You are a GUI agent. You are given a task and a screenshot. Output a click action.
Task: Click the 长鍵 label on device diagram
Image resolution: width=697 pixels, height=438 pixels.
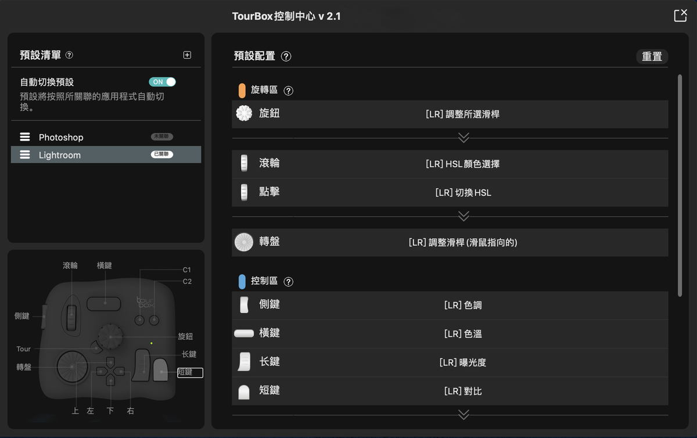click(x=189, y=354)
